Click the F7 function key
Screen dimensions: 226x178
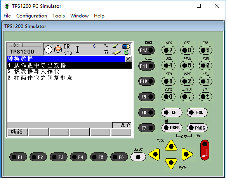click(146, 128)
